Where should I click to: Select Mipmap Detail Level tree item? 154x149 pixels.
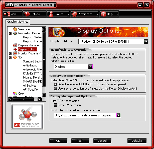[x=32, y=78]
